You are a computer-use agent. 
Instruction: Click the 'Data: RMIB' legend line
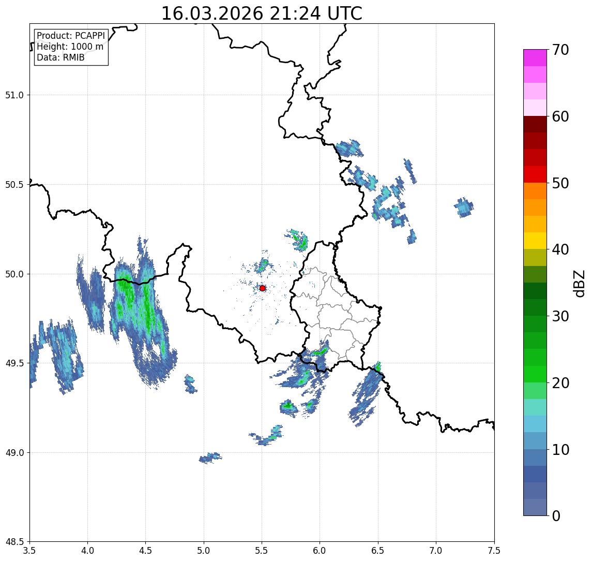[60, 57]
